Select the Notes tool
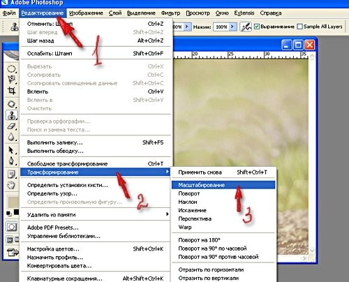 click(x=12, y=174)
